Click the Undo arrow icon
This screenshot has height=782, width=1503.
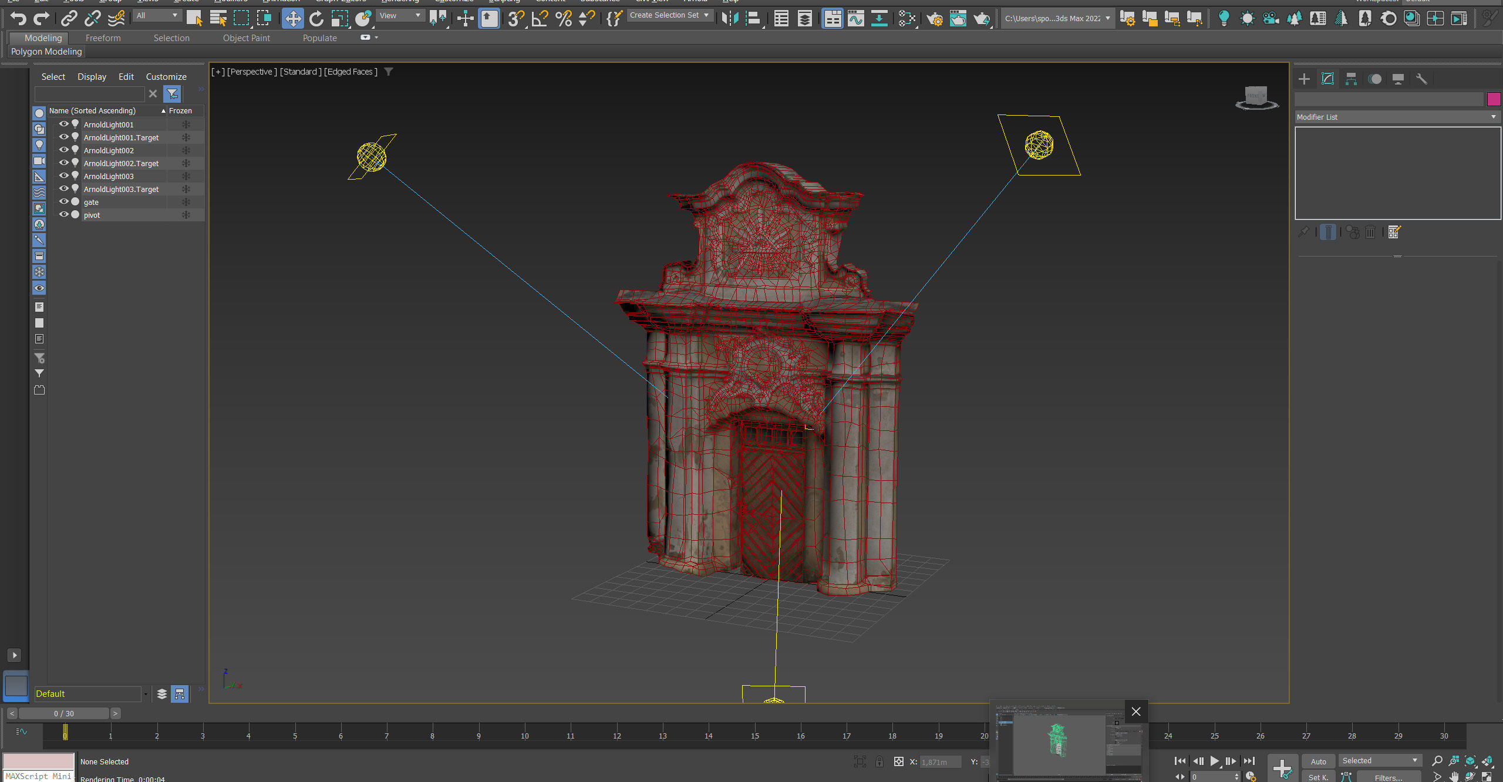(x=18, y=19)
